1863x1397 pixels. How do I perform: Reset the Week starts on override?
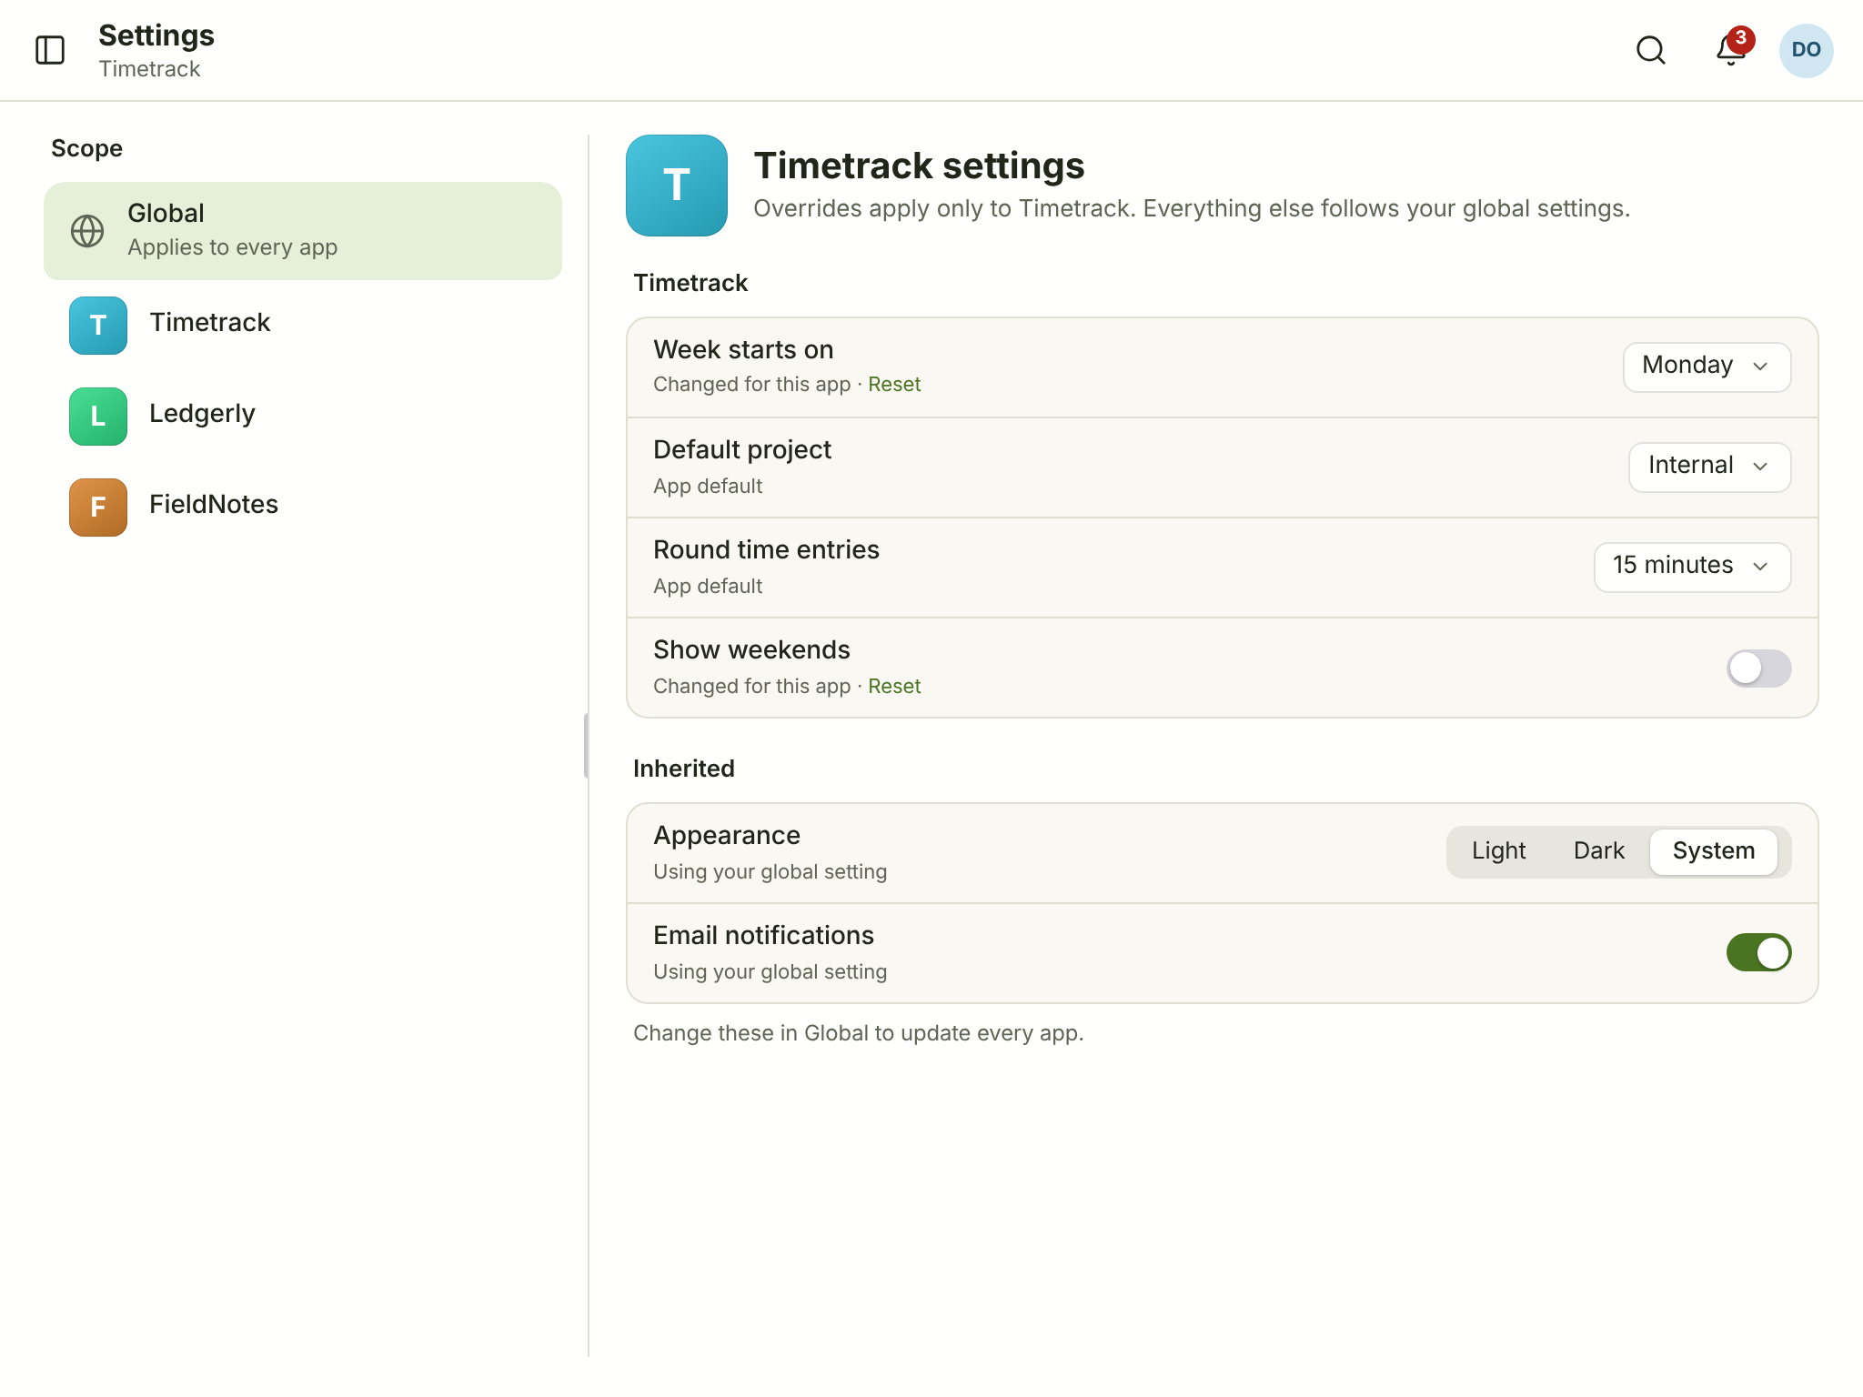(x=894, y=385)
